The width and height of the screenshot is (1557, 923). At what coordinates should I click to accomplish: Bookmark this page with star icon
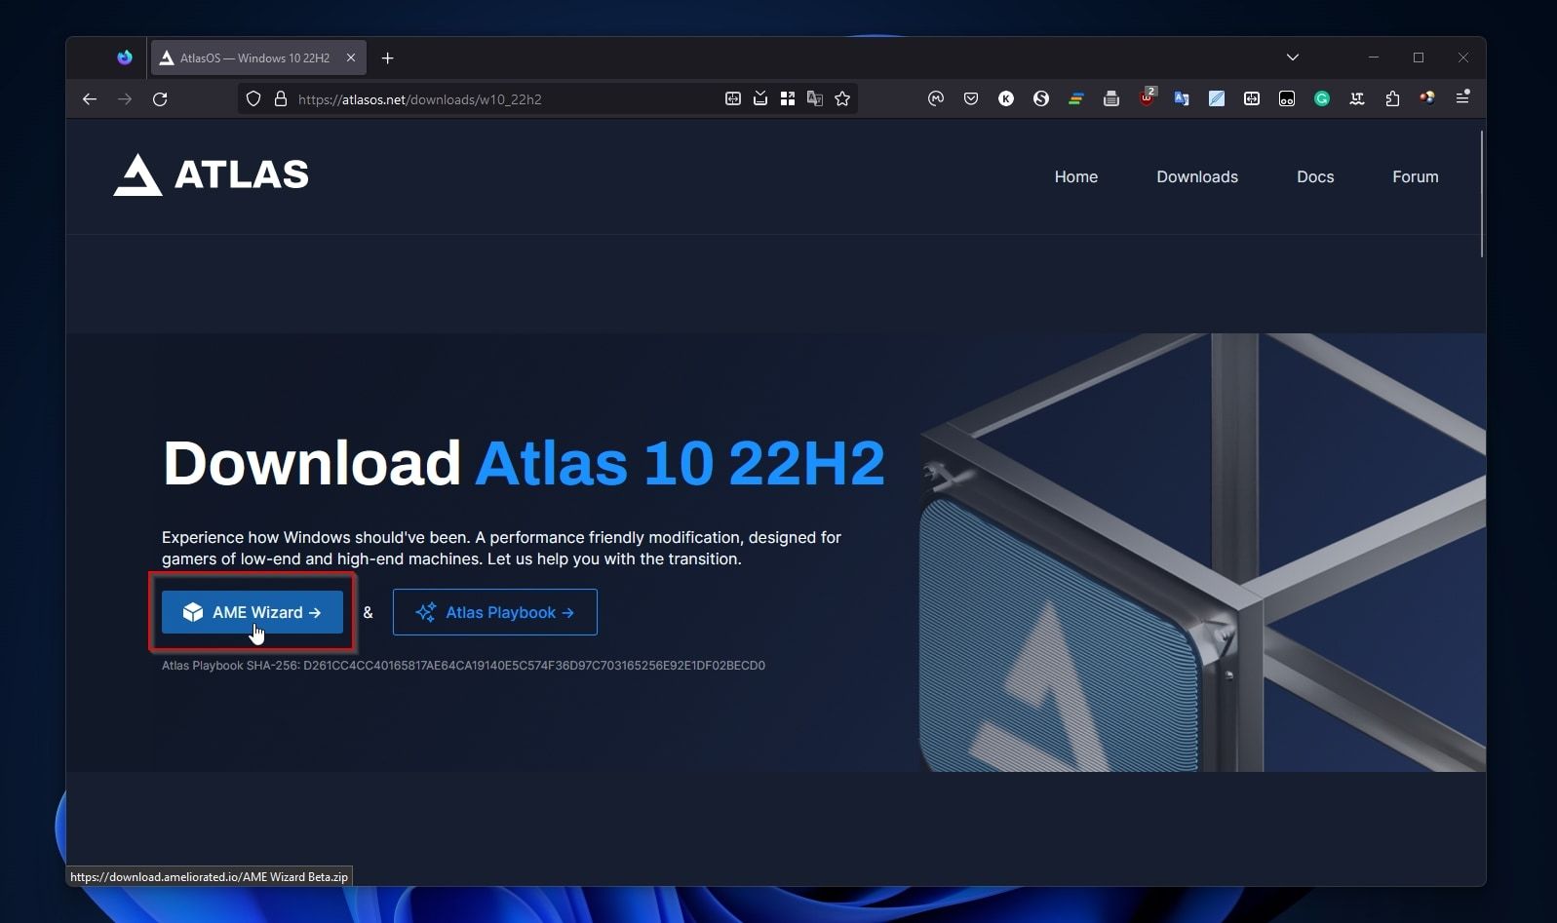842,98
